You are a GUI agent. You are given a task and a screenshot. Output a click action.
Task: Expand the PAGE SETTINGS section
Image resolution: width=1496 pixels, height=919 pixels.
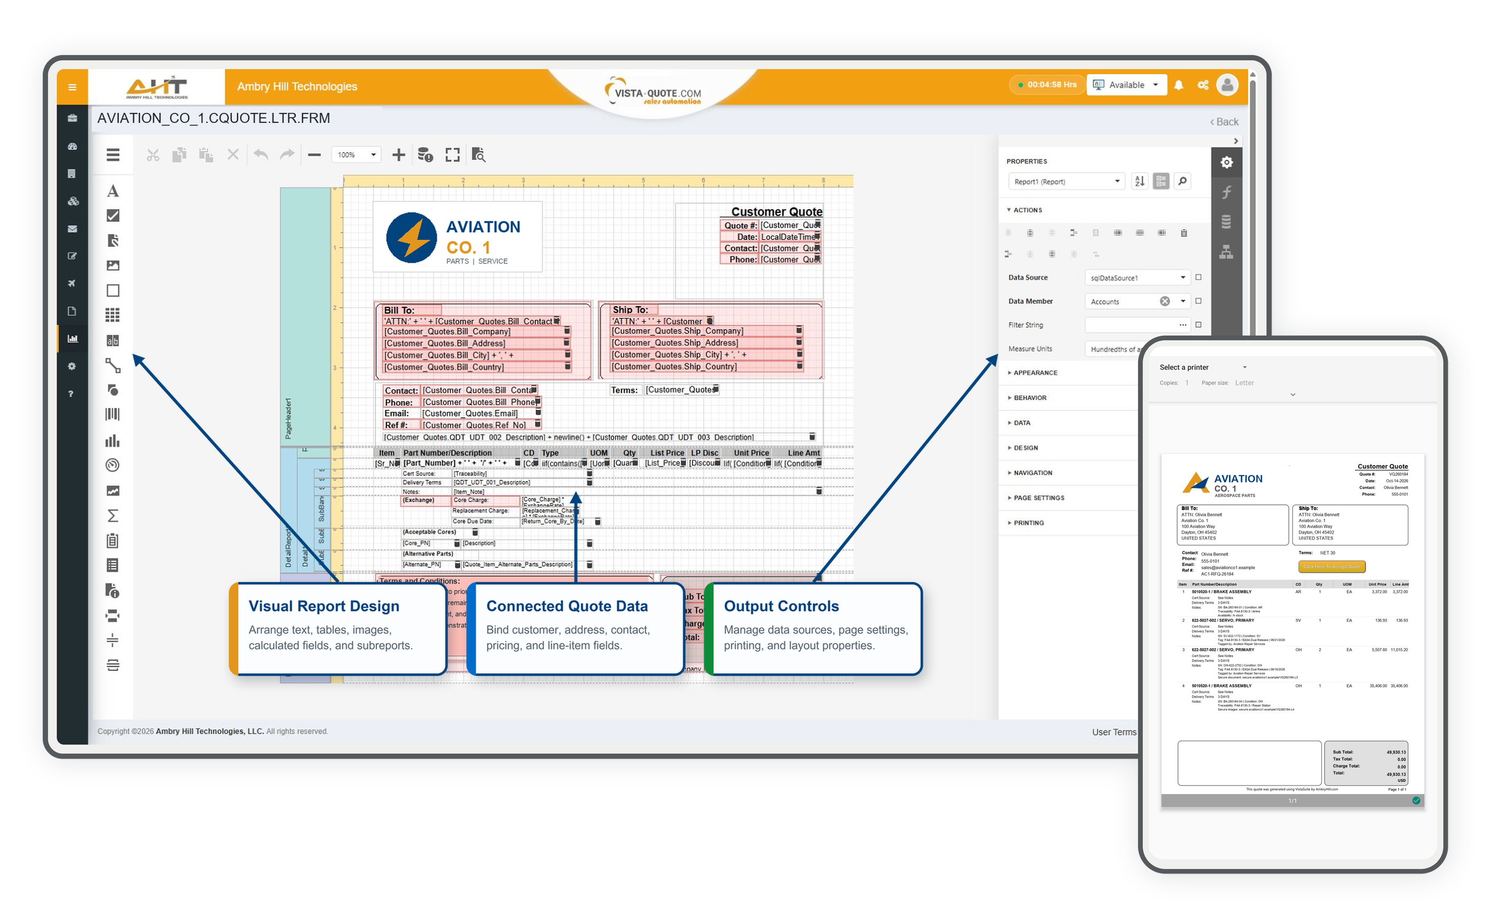1038,499
